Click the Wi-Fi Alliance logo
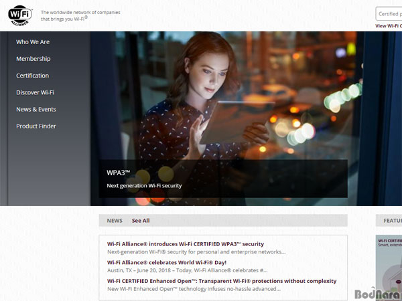This screenshot has width=402, height=301. point(20,15)
